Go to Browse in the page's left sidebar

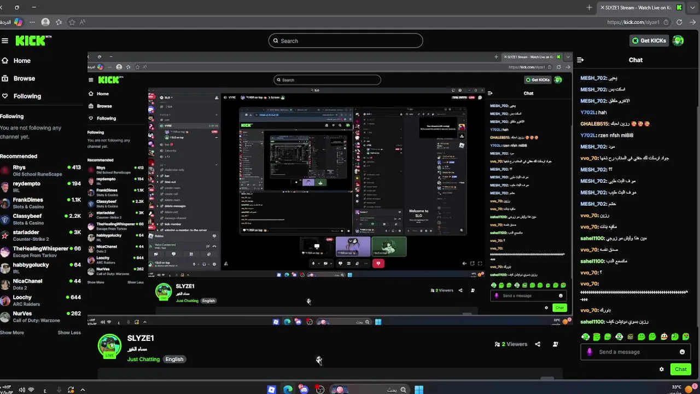pos(24,78)
